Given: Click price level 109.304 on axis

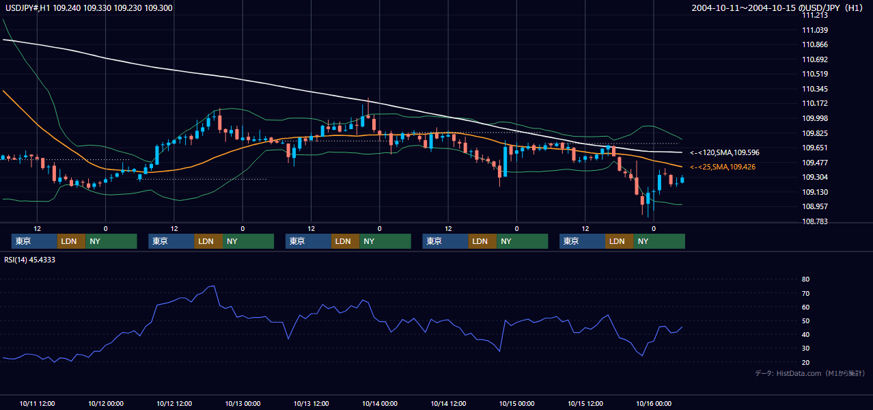Looking at the screenshot, I should 816,177.
